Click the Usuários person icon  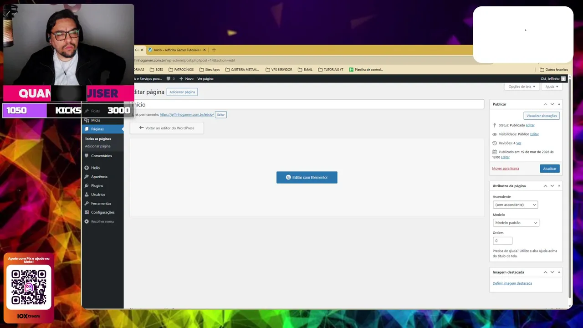pos(87,195)
